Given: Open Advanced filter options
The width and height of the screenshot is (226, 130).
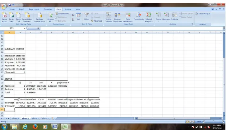Looking at the screenshot, I should click(x=96, y=21).
